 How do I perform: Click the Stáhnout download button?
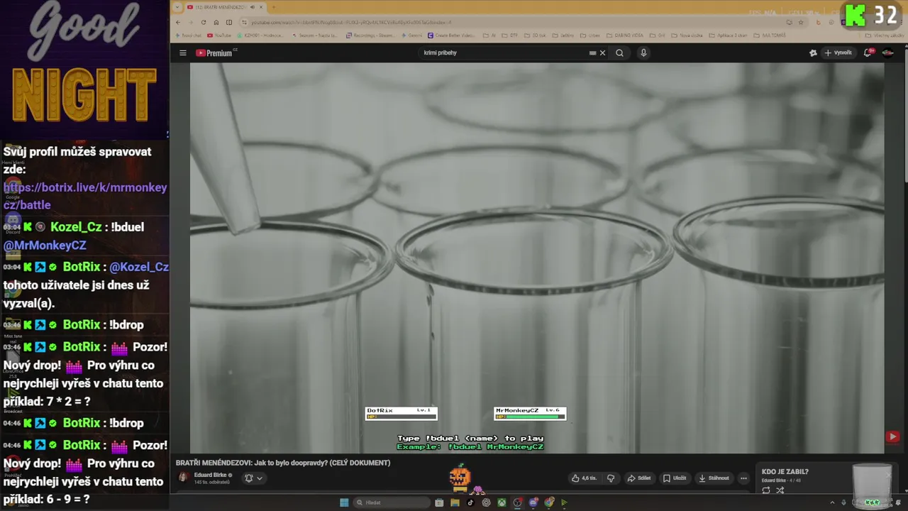[714, 478]
